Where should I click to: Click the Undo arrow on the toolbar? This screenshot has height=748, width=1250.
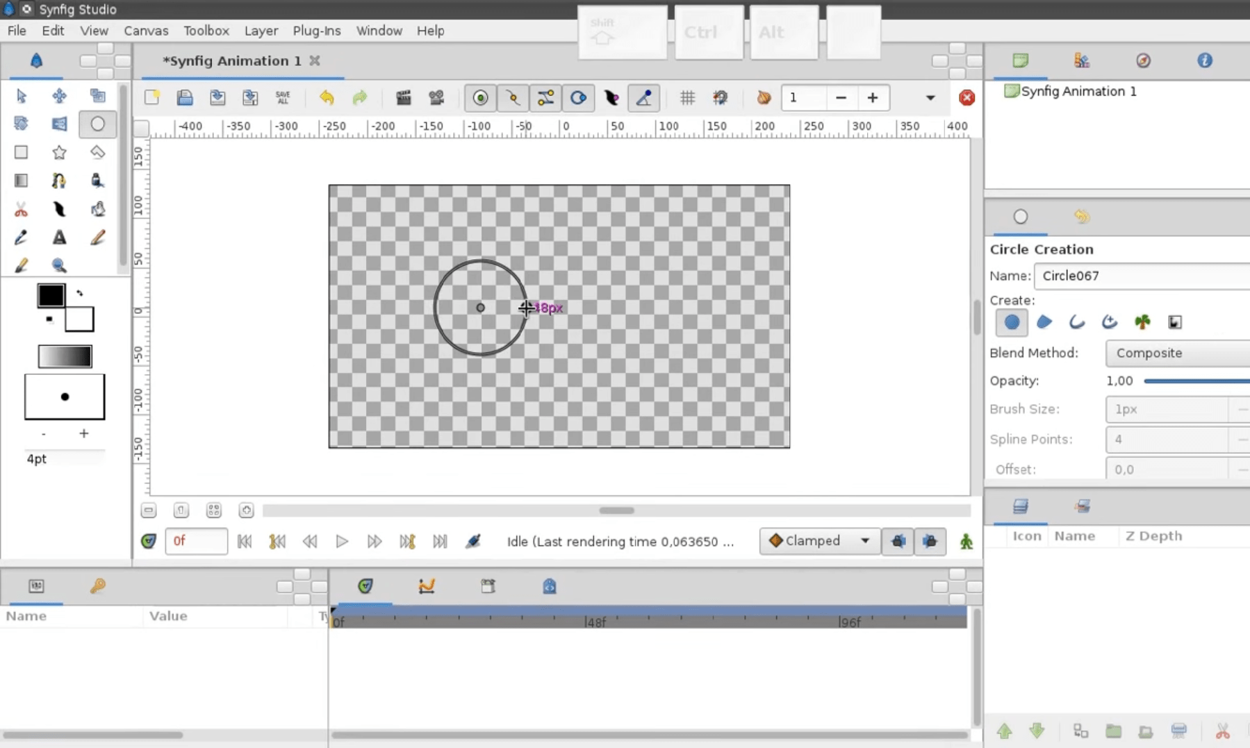327,97
